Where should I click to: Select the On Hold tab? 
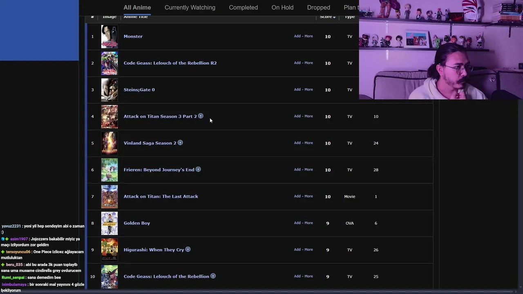pos(282,7)
